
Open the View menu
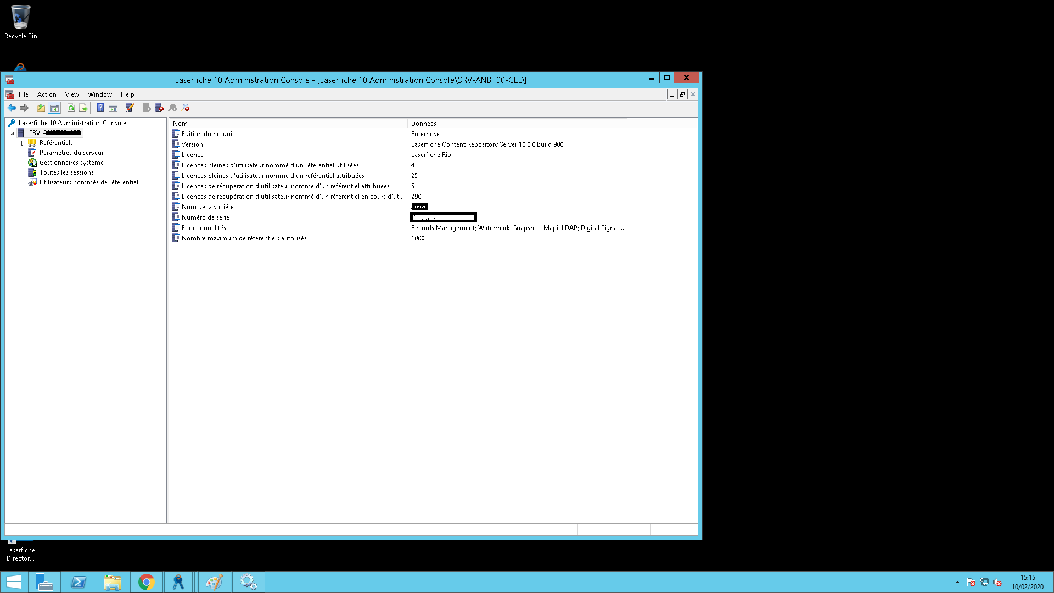pyautogui.click(x=72, y=94)
